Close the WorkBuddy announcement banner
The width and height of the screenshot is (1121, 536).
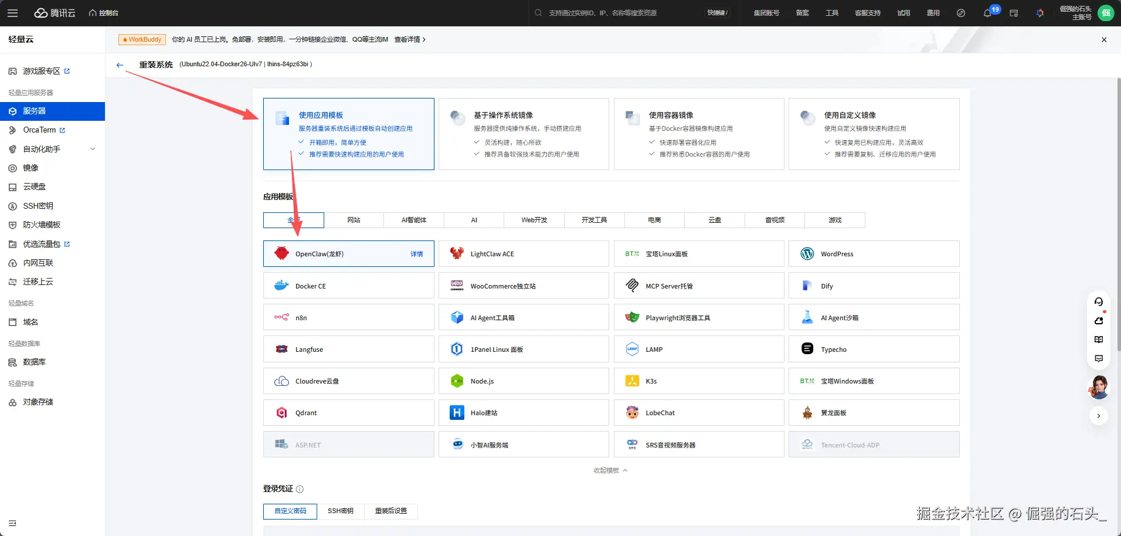point(1104,40)
